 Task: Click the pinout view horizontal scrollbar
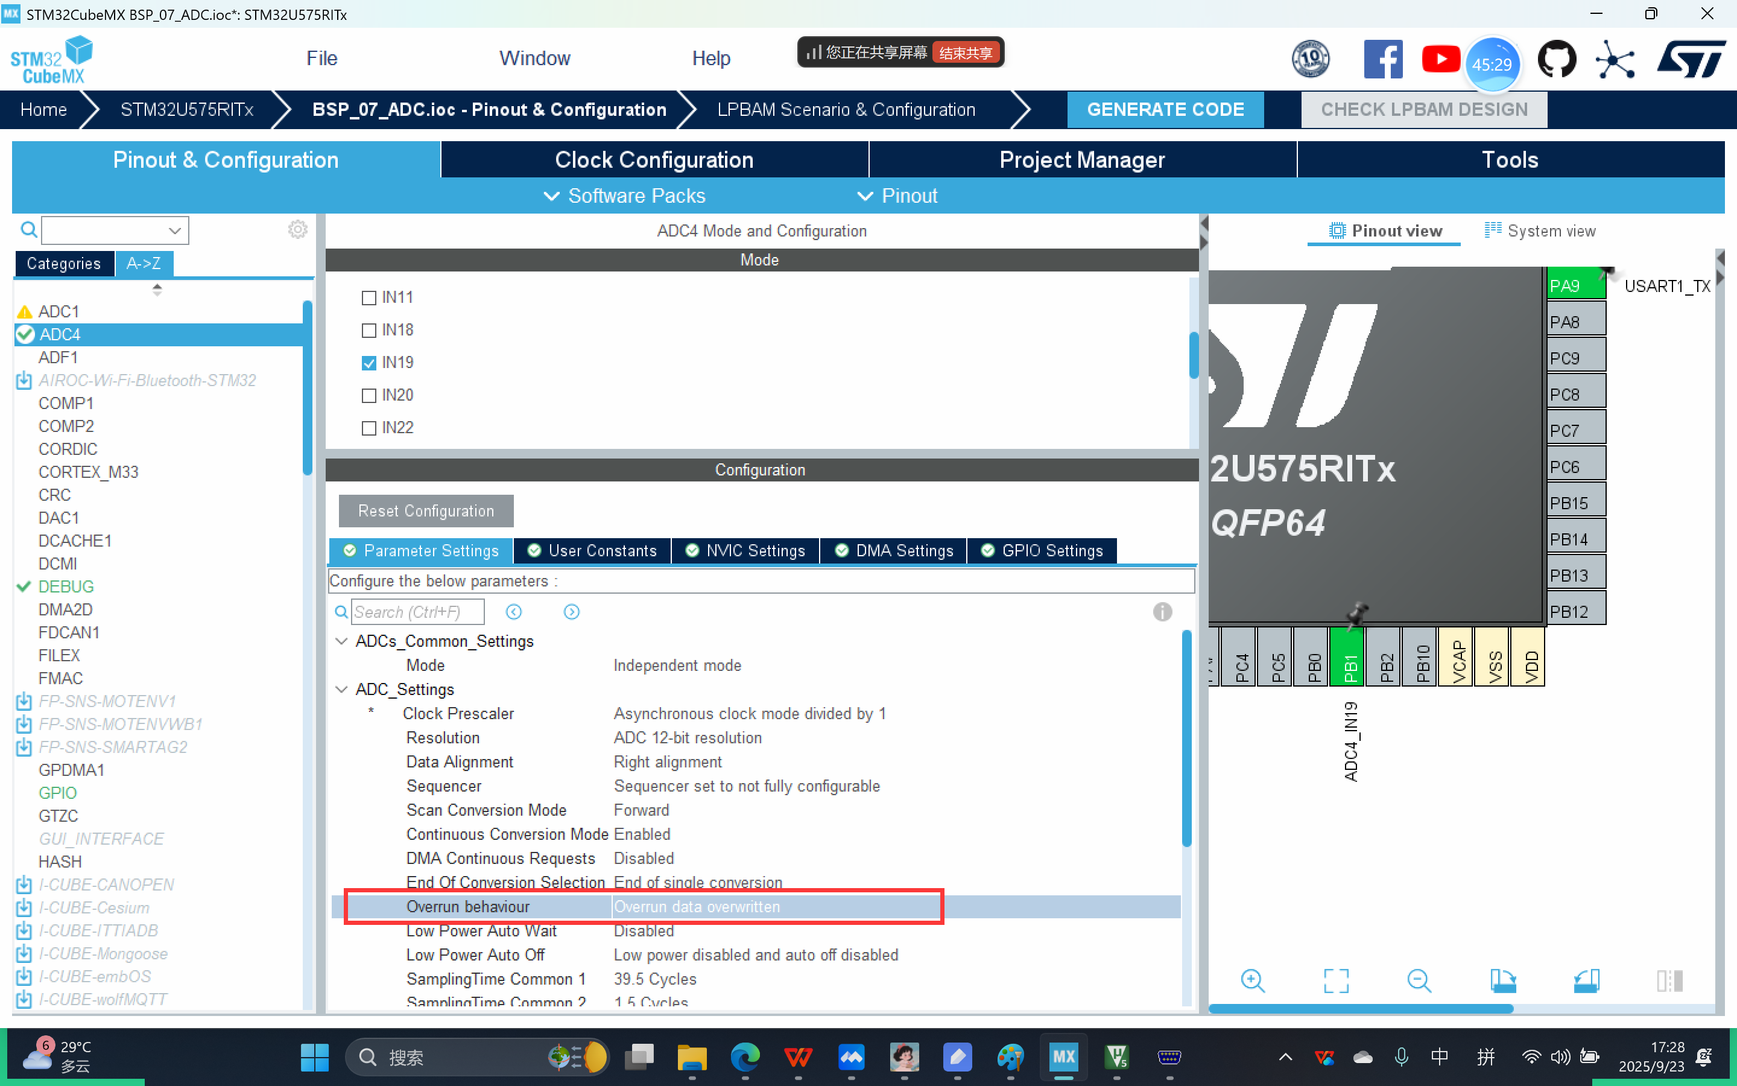(1361, 1008)
